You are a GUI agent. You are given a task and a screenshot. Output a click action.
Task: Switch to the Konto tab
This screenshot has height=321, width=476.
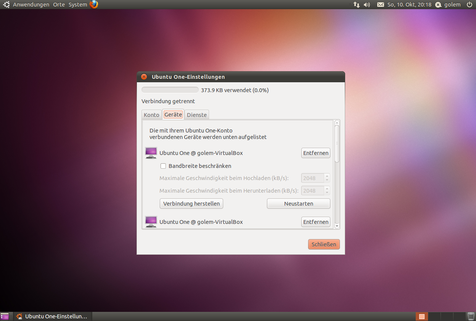point(151,115)
